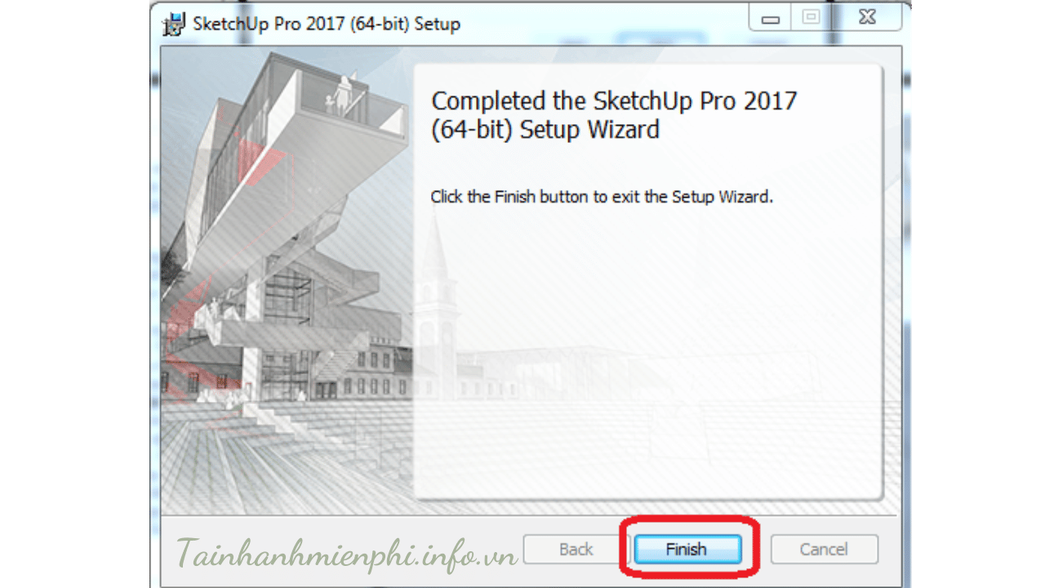
Task: Click the SketchUp Pro 2017 Setup title text
Action: click(x=327, y=24)
